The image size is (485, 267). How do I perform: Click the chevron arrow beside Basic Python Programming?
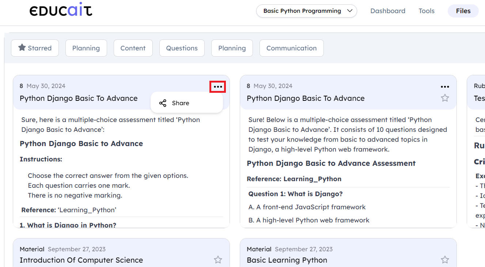click(x=349, y=11)
